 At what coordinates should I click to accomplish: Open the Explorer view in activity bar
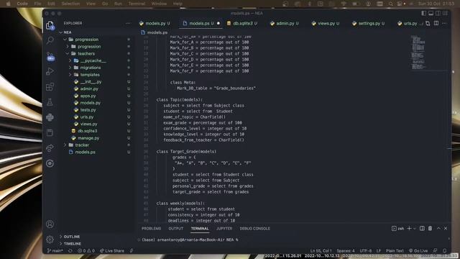(x=50, y=26)
